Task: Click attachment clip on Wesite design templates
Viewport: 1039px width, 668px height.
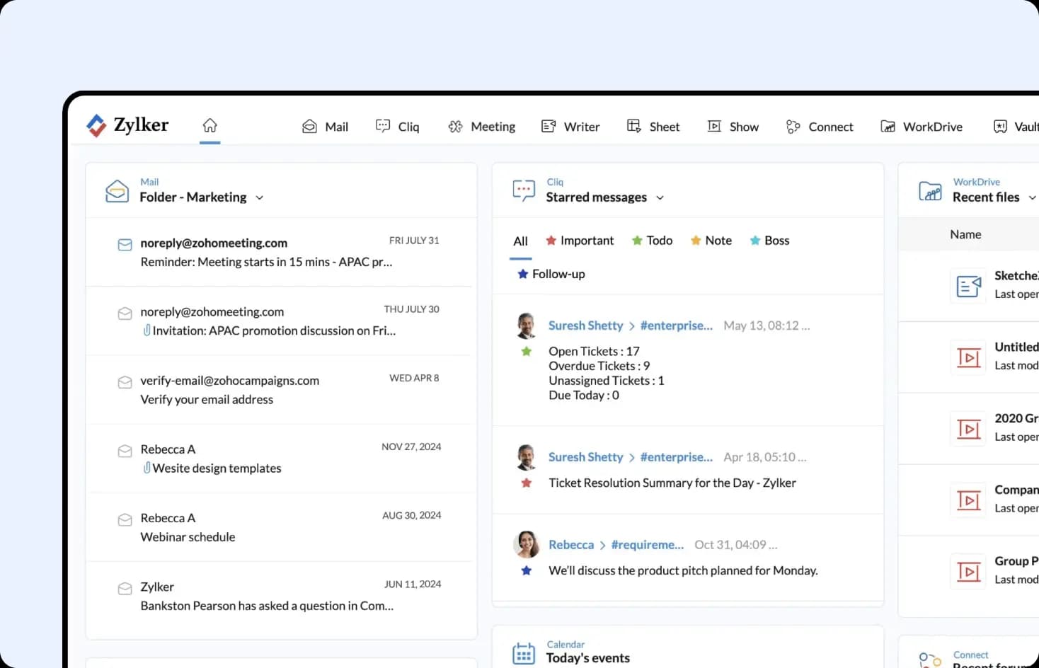Action: point(147,467)
